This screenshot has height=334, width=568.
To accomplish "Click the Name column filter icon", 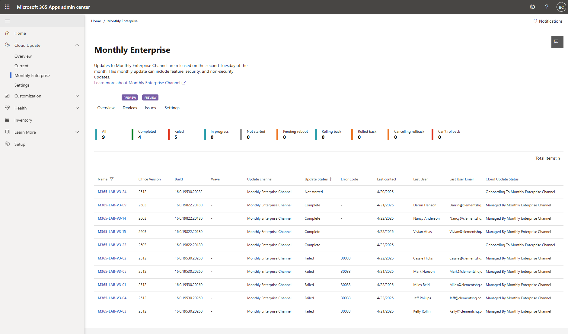I will [112, 179].
